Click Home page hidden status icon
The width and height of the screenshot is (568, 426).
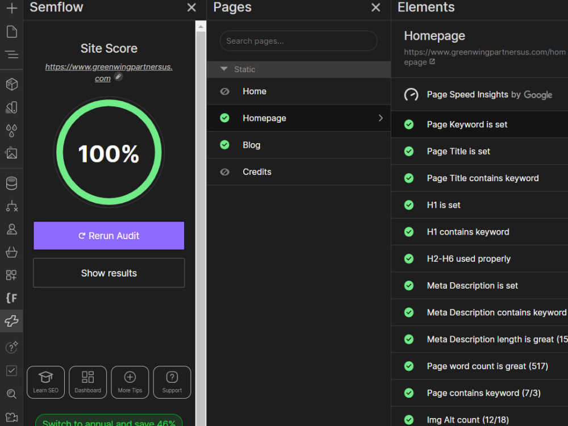coord(224,91)
